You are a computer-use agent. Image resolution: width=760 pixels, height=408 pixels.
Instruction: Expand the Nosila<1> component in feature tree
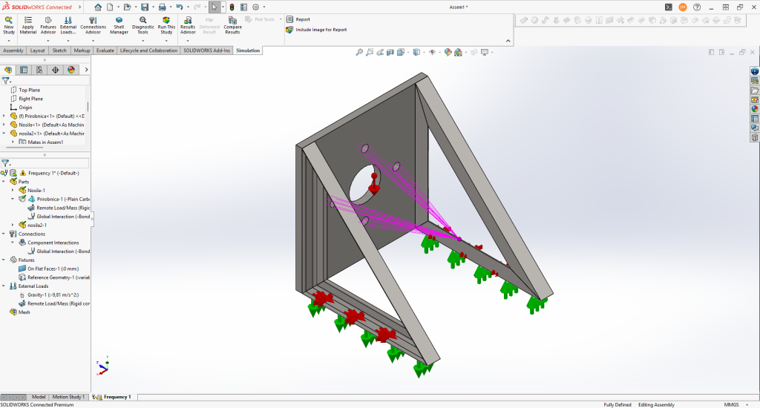(x=4, y=125)
